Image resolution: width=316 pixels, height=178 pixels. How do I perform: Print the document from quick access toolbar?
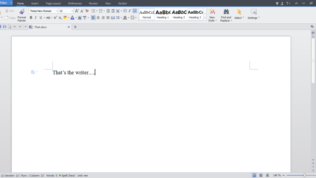[x=4, y=27]
